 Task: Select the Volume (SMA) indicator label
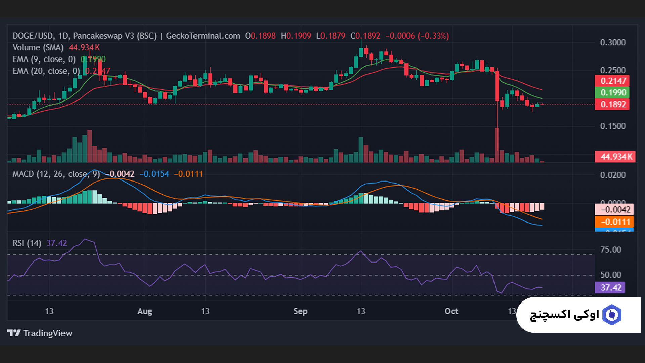38,47
